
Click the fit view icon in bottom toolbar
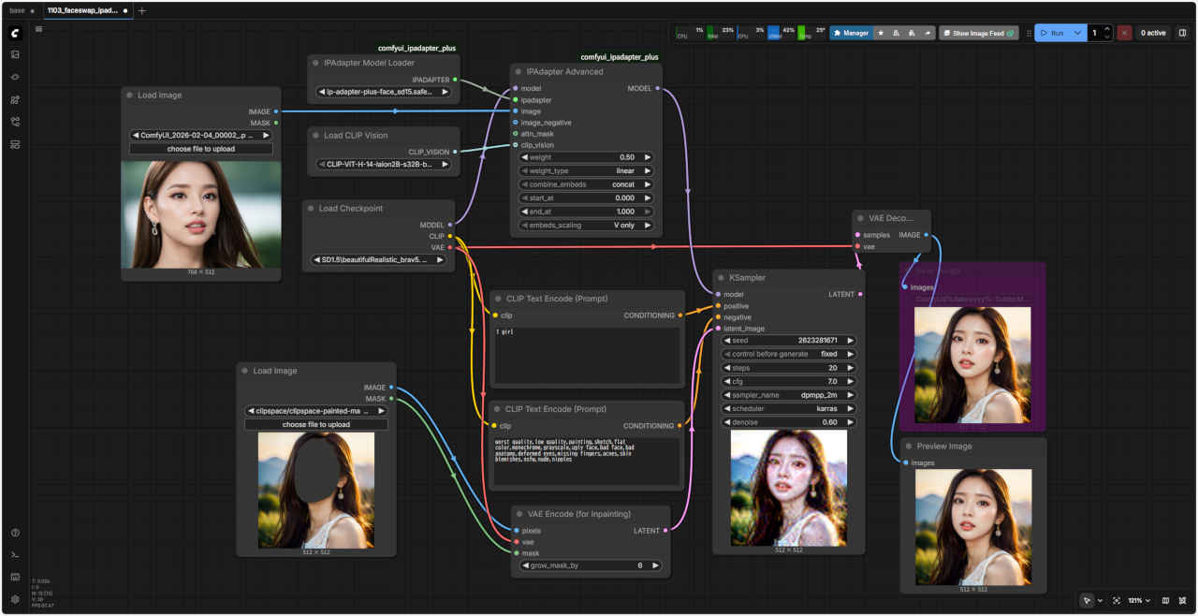coord(1117,600)
